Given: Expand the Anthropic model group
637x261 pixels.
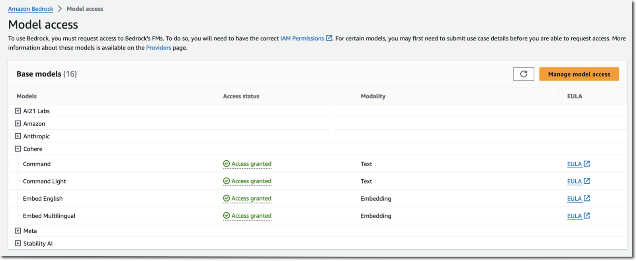Looking at the screenshot, I should (18, 136).
